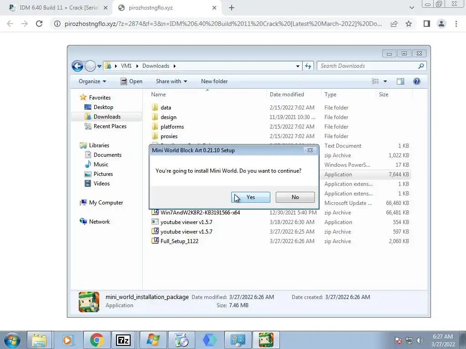Click the volume speaker tray icon
The image size is (466, 349).
[x=420, y=340]
